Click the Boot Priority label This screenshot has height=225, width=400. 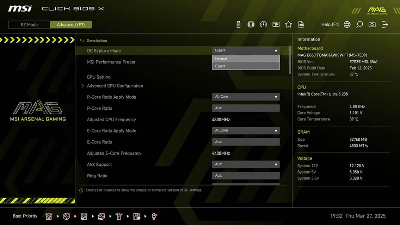tap(25, 216)
